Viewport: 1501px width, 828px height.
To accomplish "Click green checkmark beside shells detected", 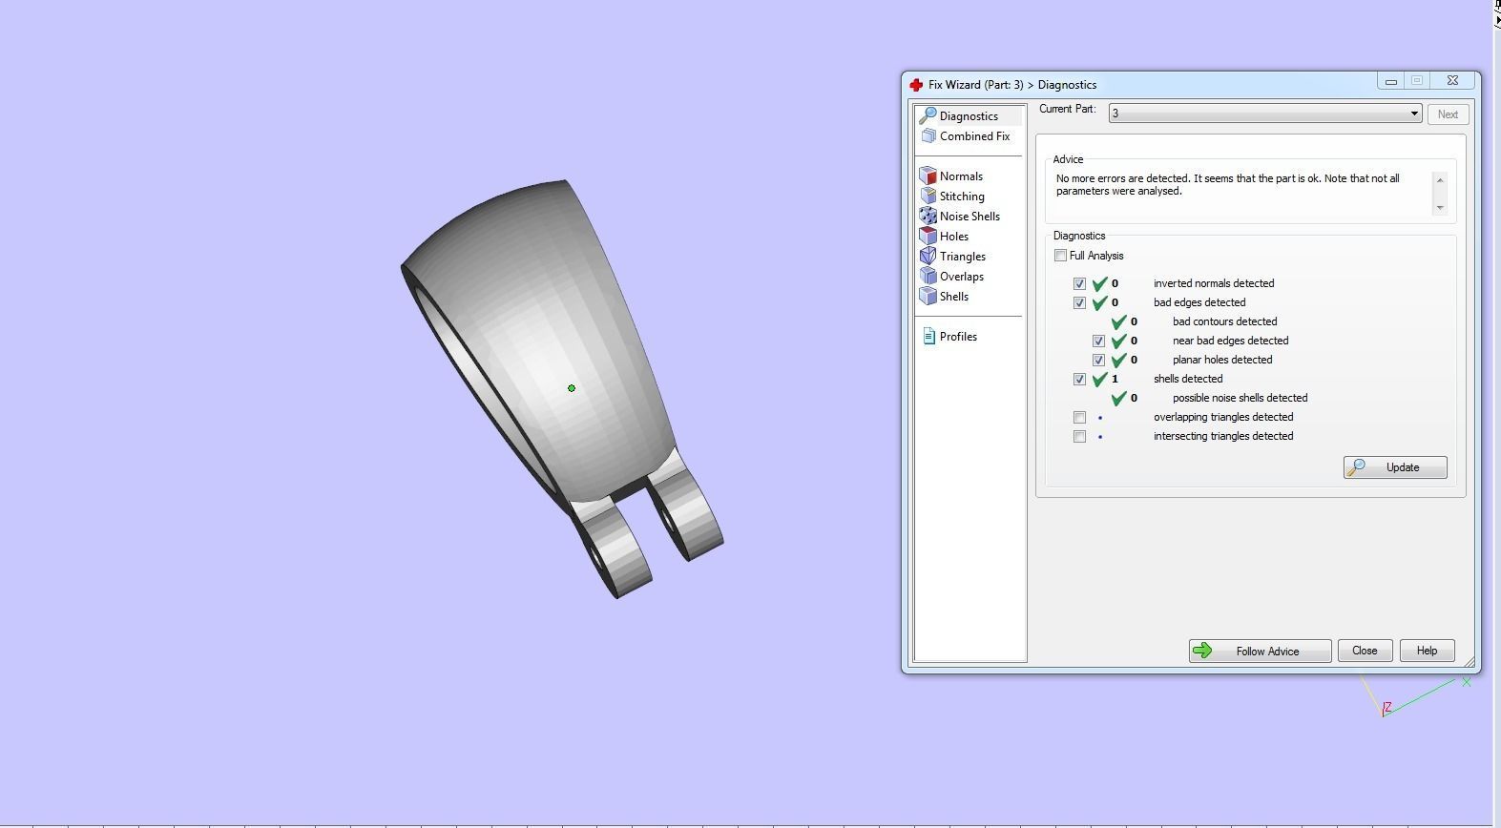I will pyautogui.click(x=1100, y=379).
